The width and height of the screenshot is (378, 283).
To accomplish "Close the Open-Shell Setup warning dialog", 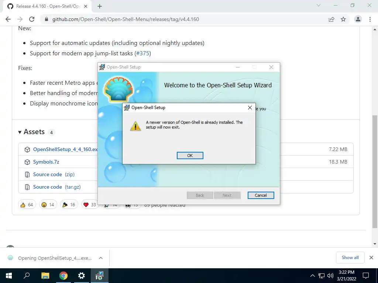I will click(250, 108).
